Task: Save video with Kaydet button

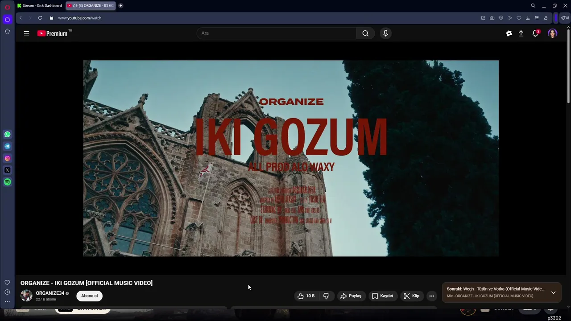Action: pyautogui.click(x=383, y=296)
